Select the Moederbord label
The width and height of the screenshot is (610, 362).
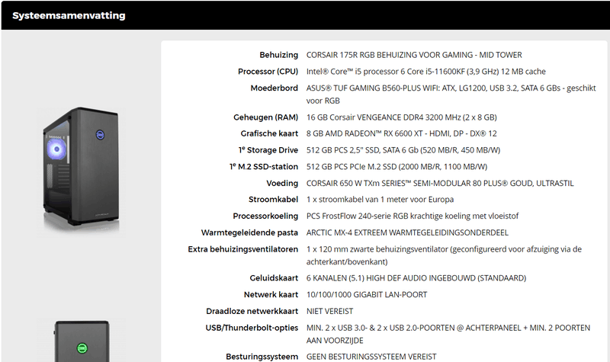[274, 88]
